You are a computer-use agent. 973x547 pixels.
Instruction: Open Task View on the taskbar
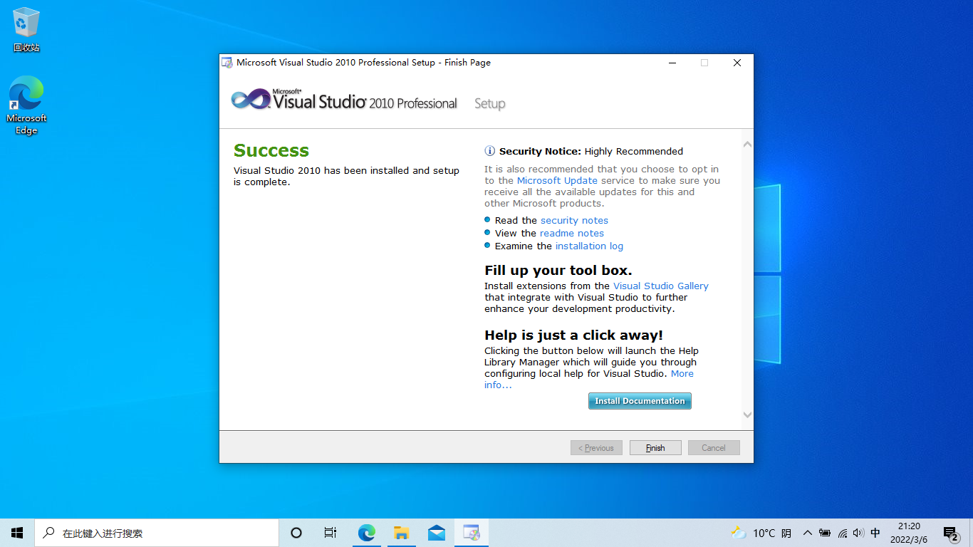coord(330,532)
